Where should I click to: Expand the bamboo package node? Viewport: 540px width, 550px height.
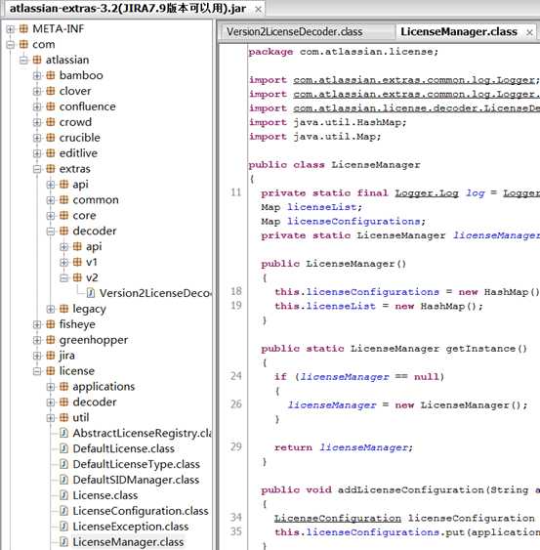37,75
